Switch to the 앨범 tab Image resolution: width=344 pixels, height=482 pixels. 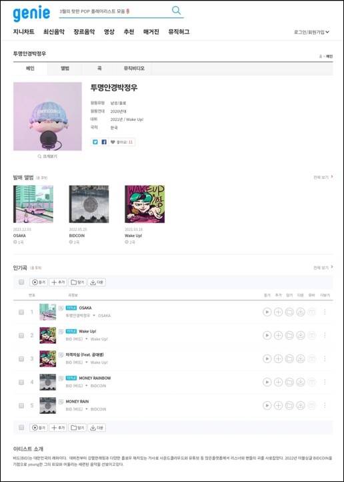[65, 69]
